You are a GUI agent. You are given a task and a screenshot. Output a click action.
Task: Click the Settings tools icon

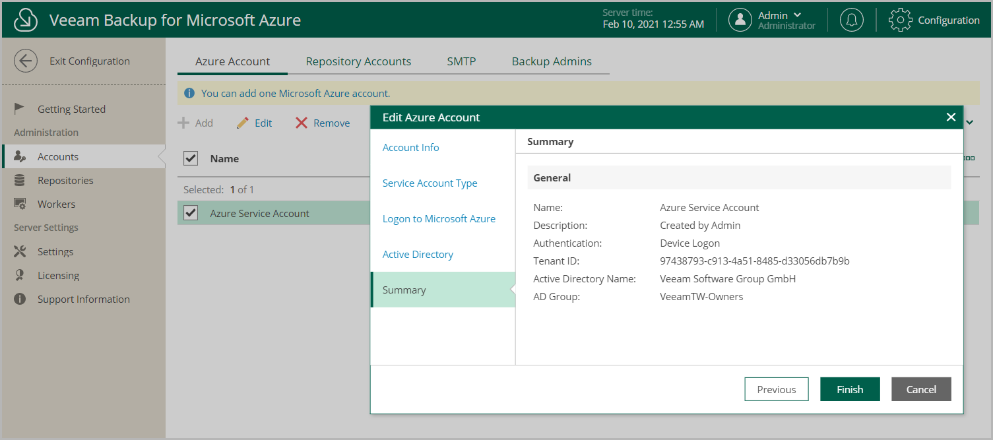pyautogui.click(x=20, y=251)
